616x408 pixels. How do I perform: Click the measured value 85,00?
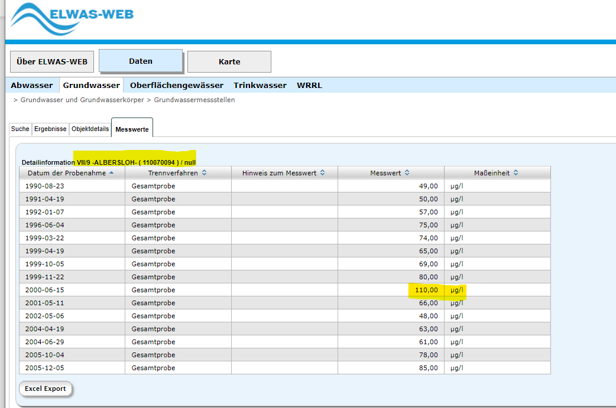428,368
